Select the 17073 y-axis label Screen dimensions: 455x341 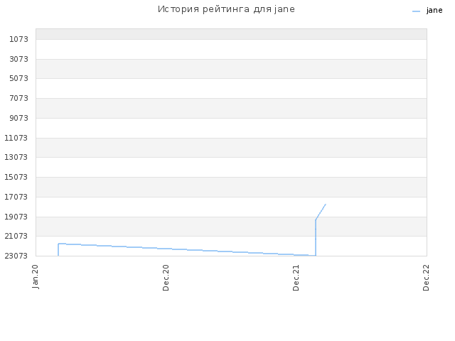click(x=16, y=197)
